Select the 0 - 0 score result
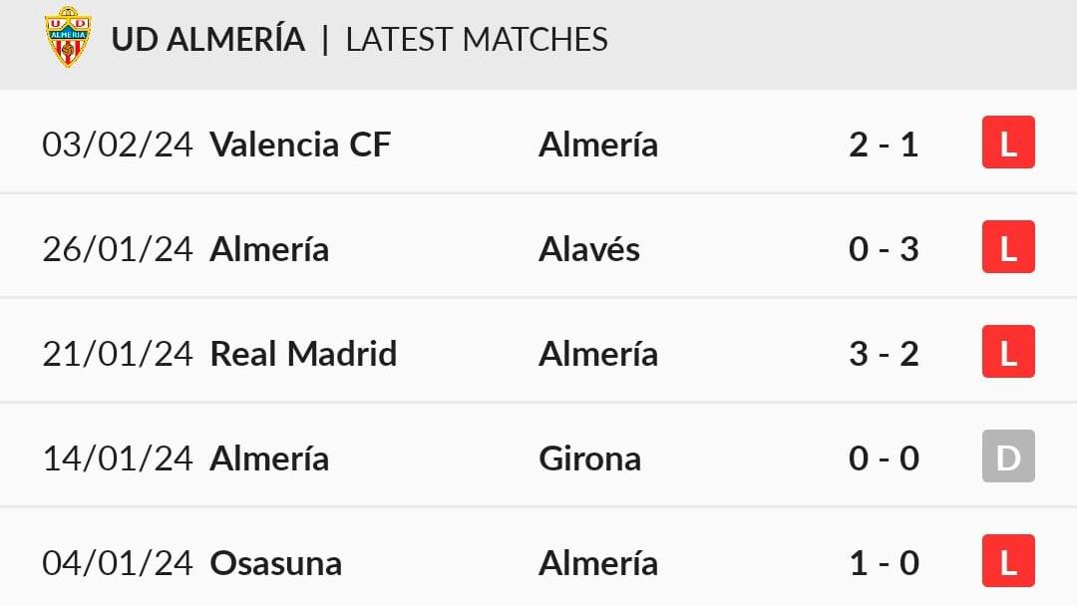The width and height of the screenshot is (1077, 606). click(x=884, y=457)
